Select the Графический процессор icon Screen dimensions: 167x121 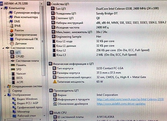click(x=14, y=107)
